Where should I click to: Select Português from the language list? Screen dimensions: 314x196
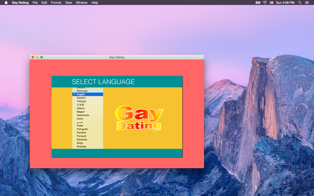(82, 129)
